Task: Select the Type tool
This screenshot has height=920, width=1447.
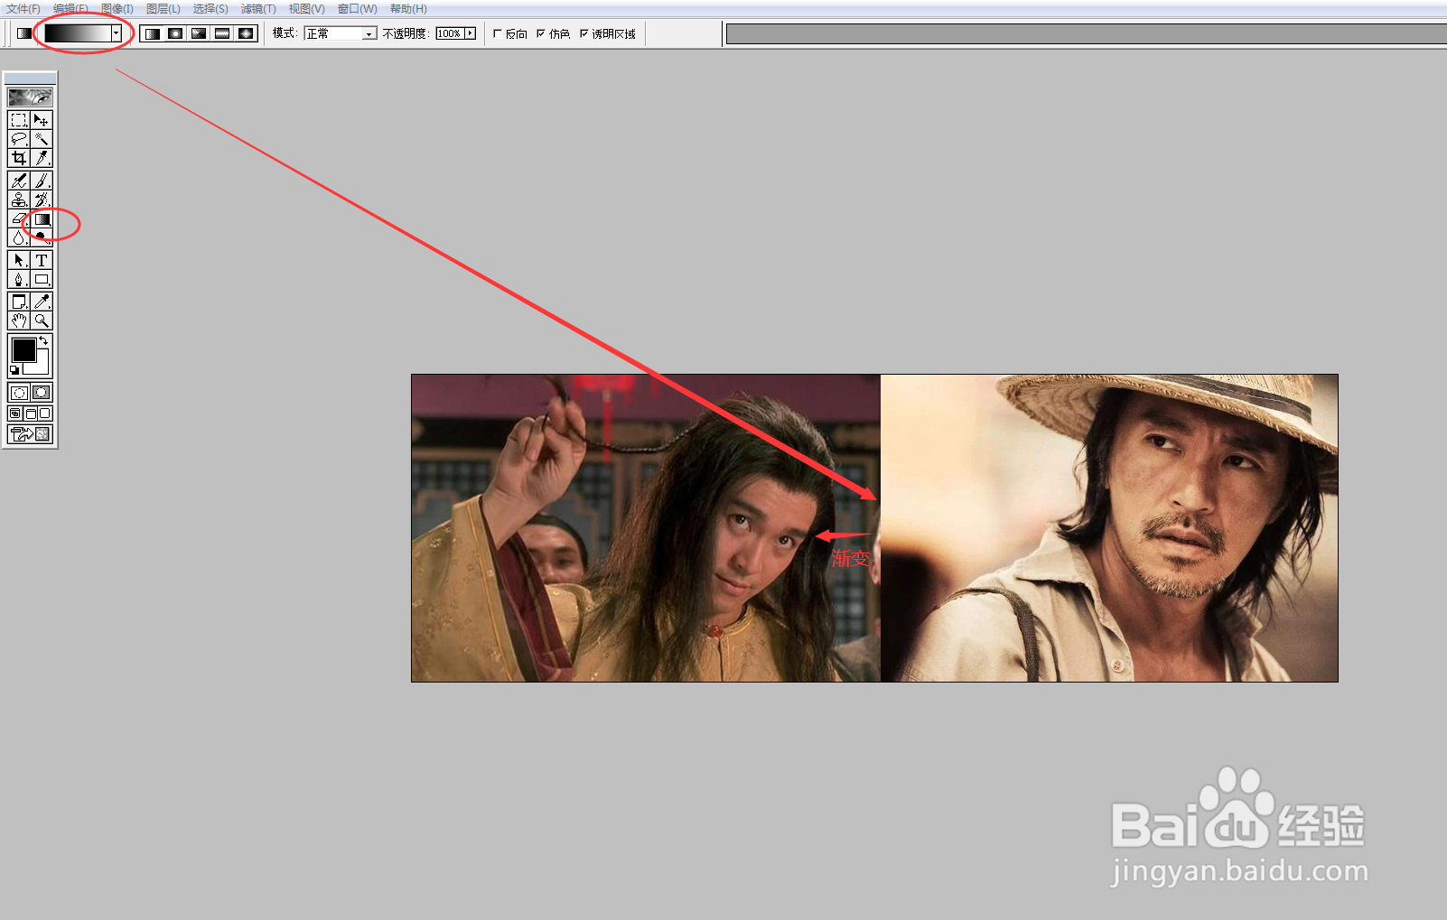Action: [x=42, y=260]
